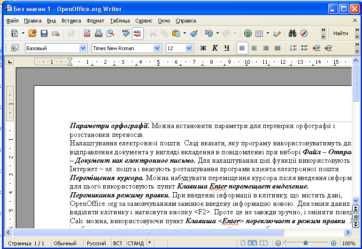Open the Вид menu
The image size is (362, 249).
52,21
